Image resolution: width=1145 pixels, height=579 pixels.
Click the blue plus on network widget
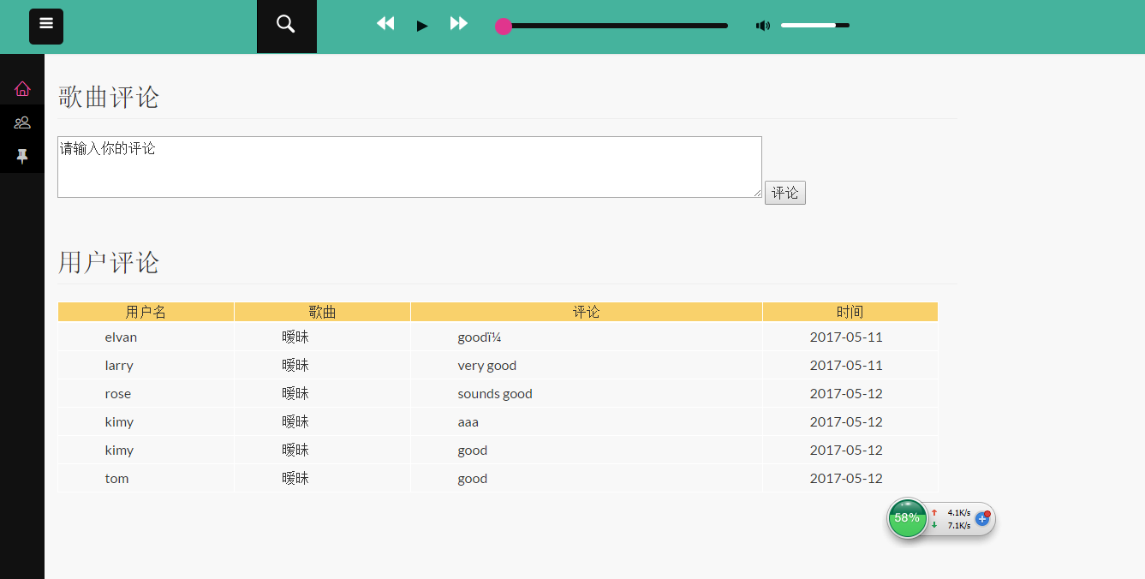(x=982, y=519)
